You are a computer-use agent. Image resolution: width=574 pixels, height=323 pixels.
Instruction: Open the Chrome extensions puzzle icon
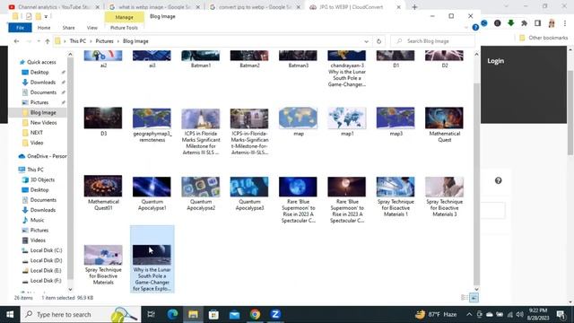coord(524,23)
